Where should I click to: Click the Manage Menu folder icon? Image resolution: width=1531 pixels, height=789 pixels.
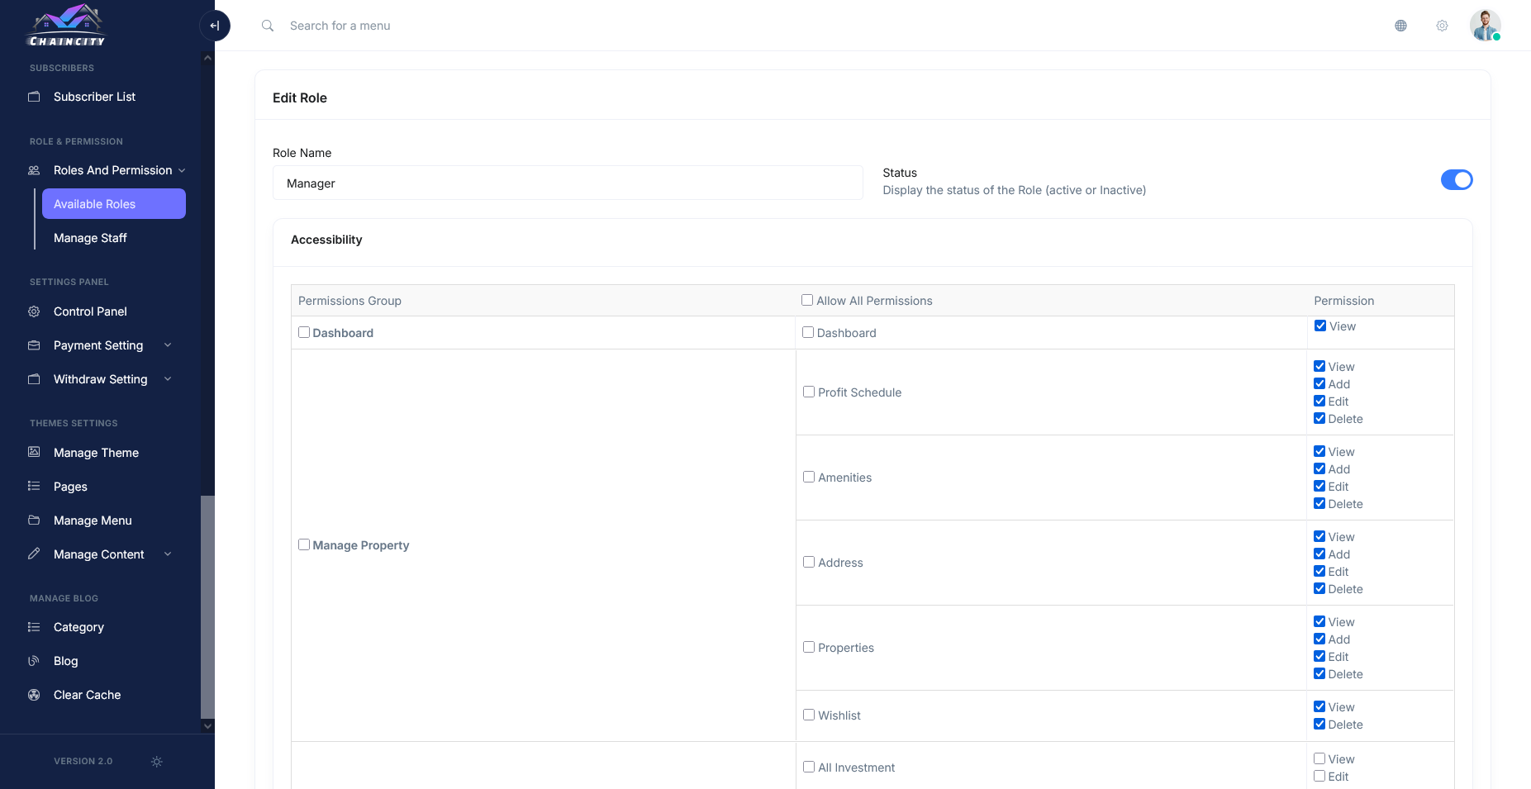tap(34, 520)
